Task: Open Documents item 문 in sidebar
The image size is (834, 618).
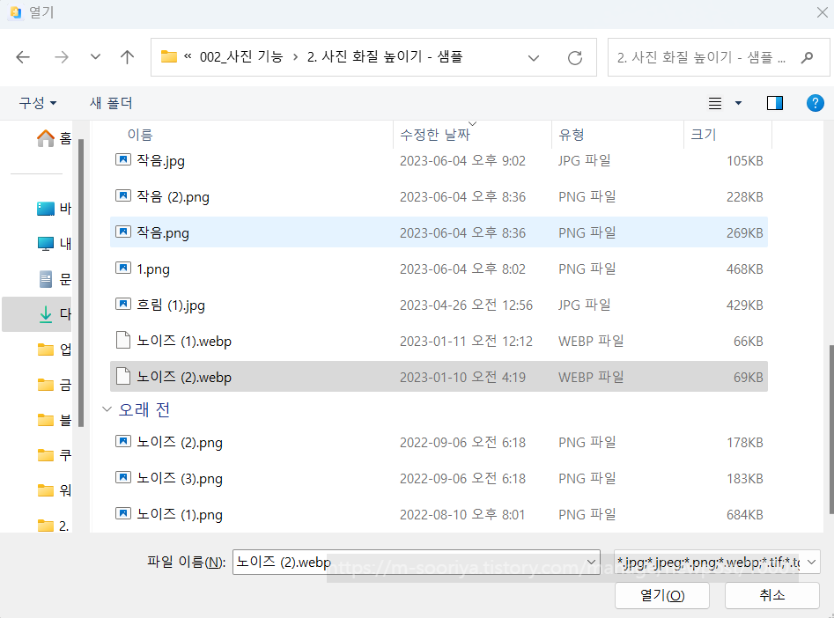Action: [54, 279]
